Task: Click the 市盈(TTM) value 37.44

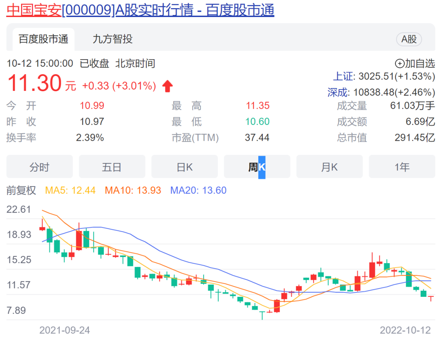Action: [x=257, y=137]
